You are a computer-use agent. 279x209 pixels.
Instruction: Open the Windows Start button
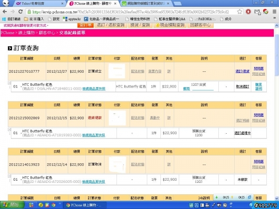click(x=12, y=205)
